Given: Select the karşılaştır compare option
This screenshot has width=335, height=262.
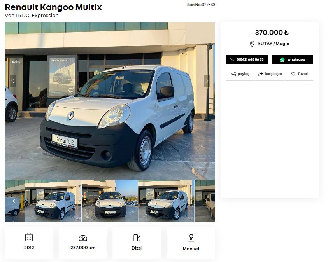Looking at the screenshot, I should [x=270, y=74].
